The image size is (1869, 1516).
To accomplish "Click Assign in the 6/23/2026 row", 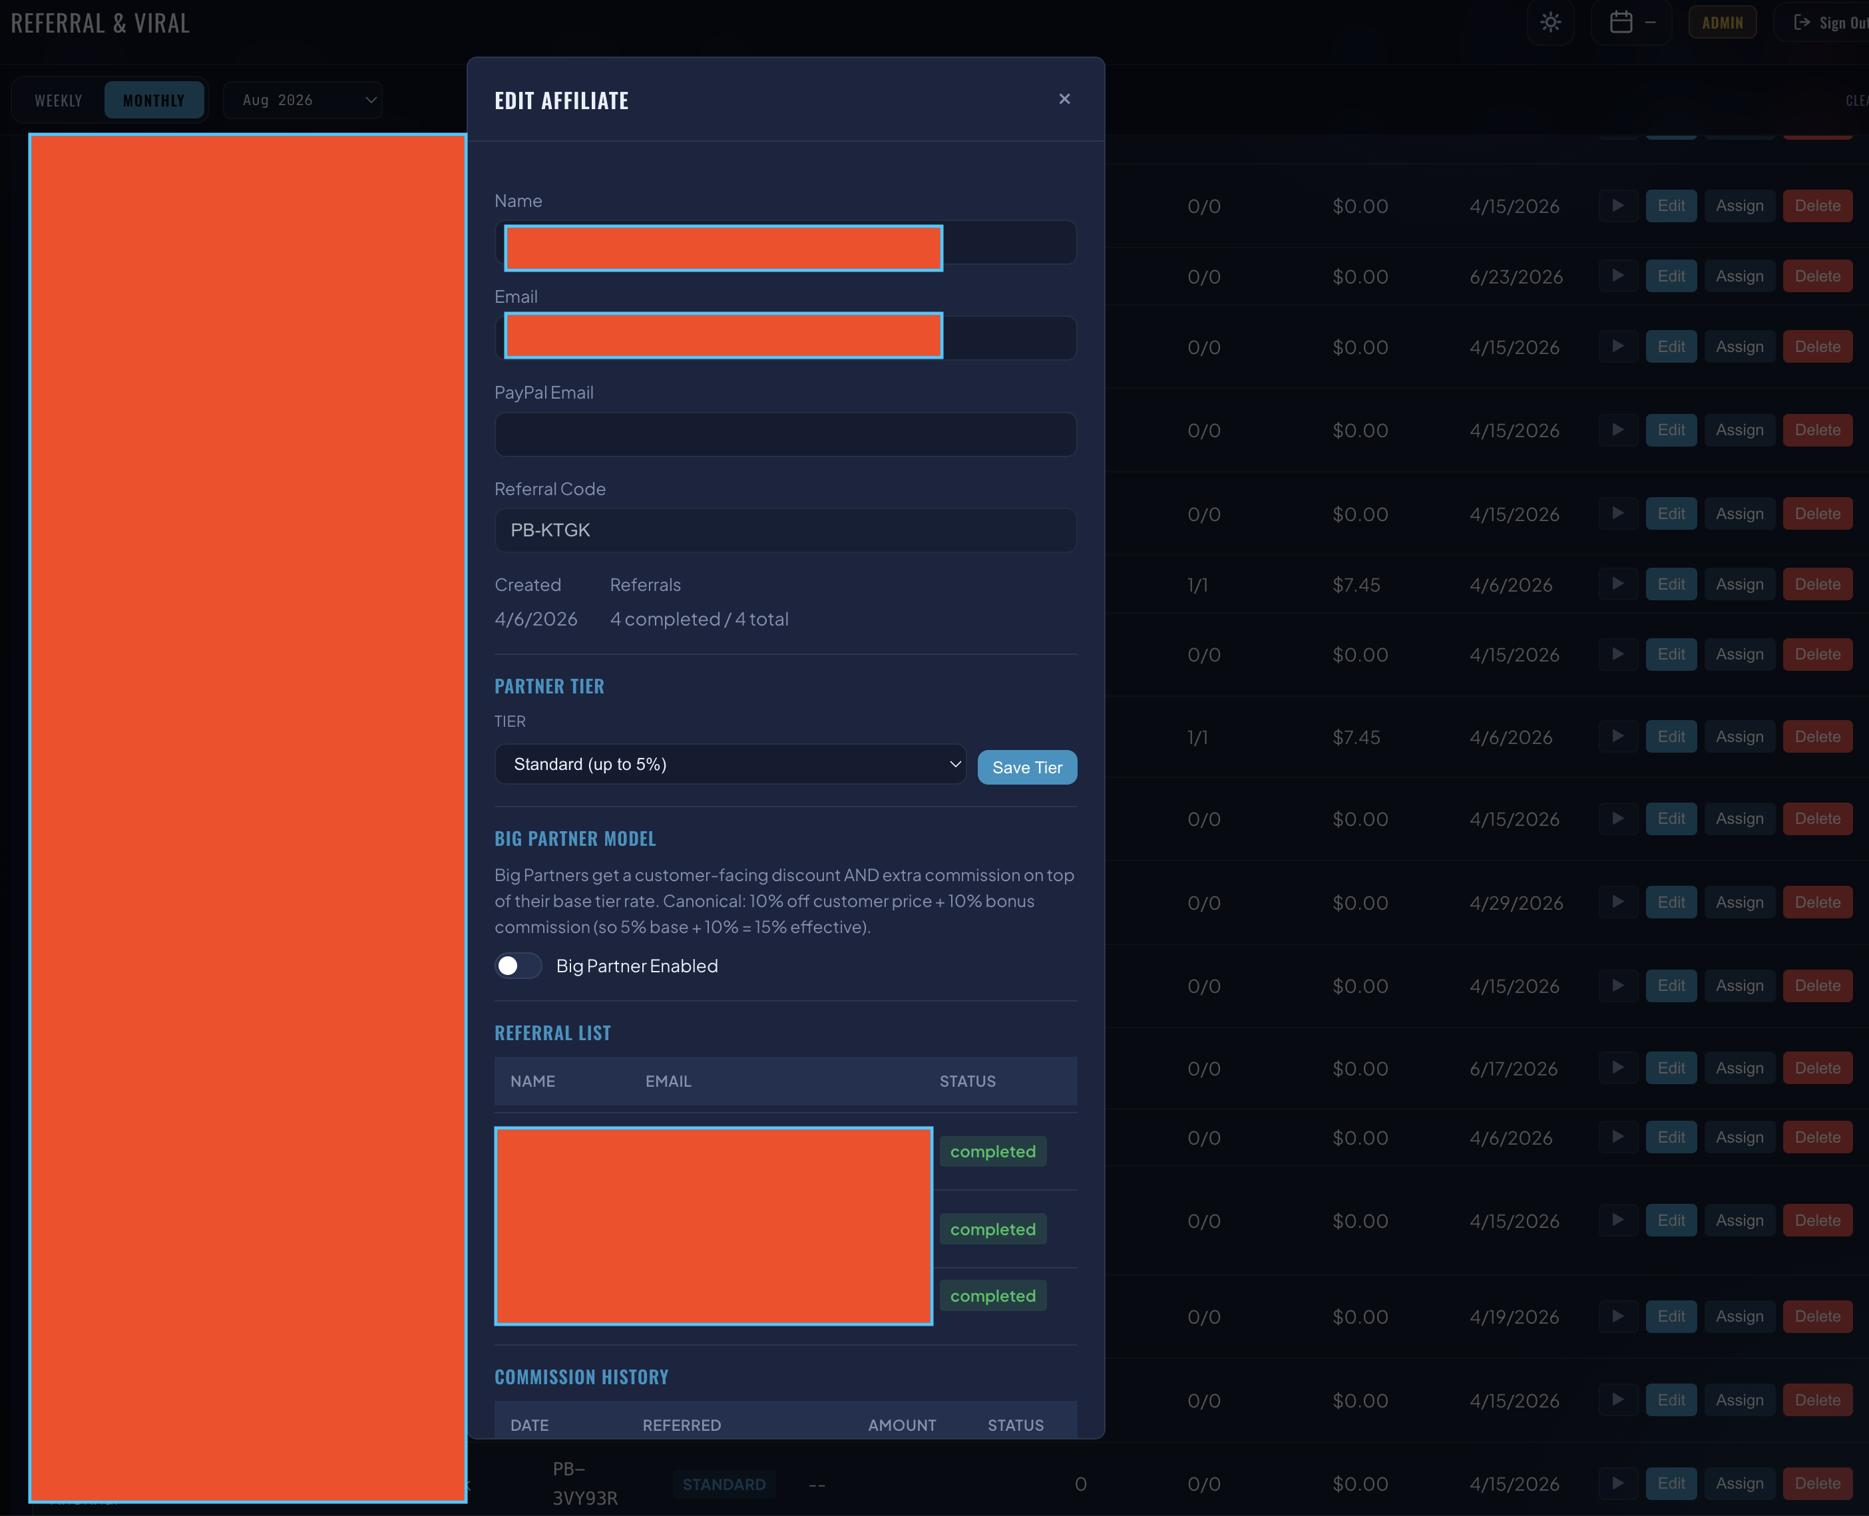I will point(1739,276).
